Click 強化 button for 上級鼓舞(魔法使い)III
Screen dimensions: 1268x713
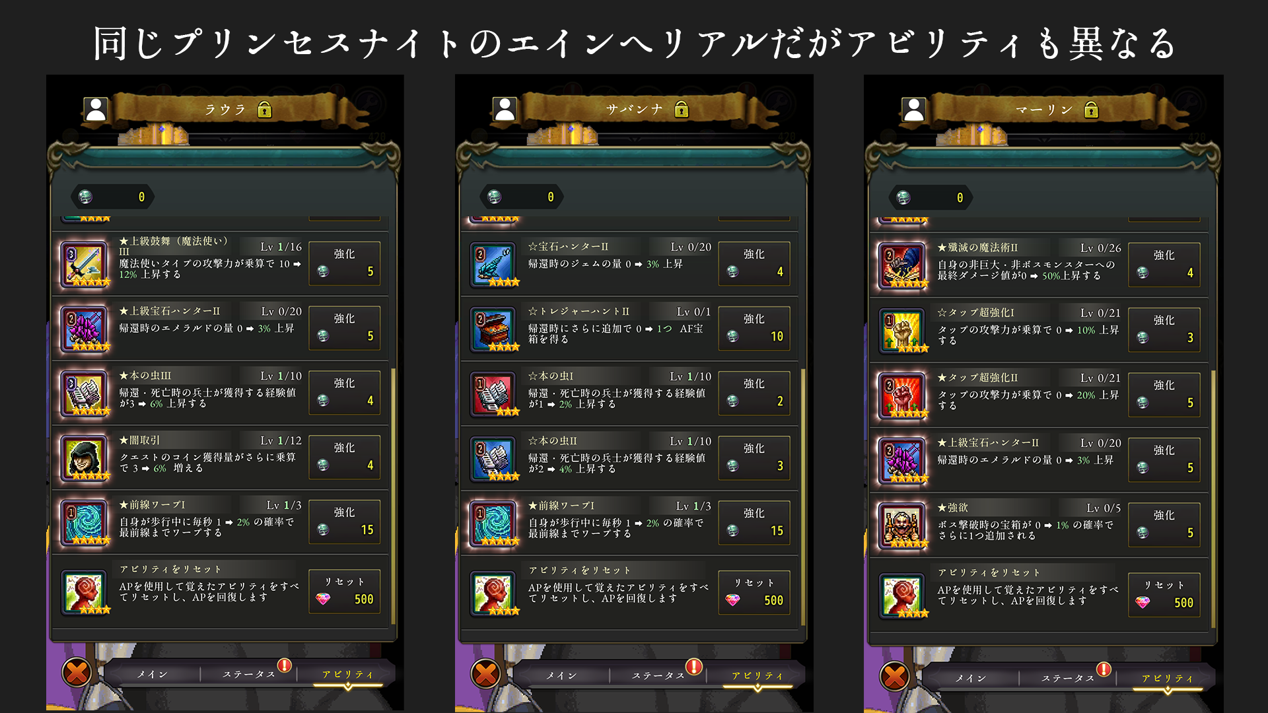(x=345, y=263)
